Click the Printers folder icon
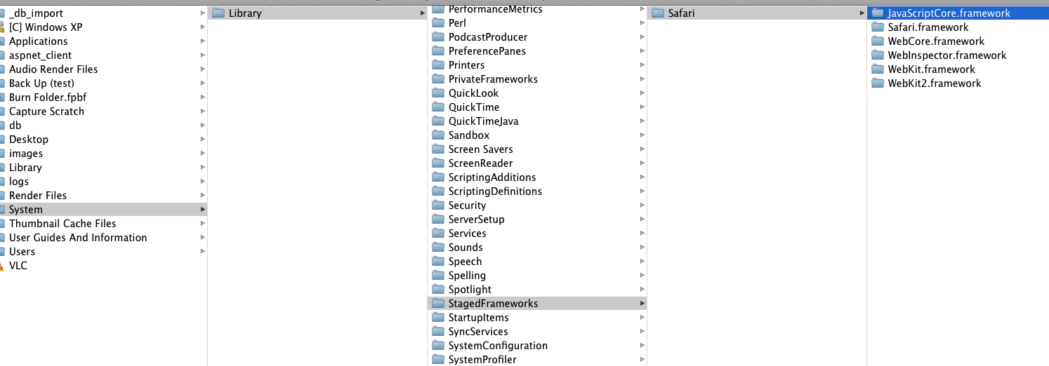 tap(438, 65)
